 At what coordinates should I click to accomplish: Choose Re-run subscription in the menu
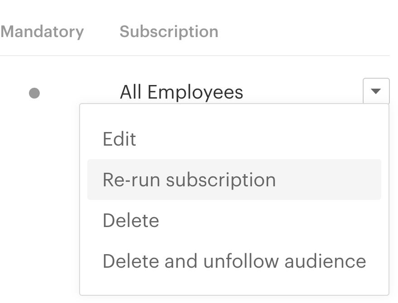[189, 180]
